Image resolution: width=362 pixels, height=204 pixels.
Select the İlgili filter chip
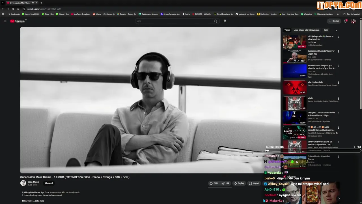click(x=326, y=30)
